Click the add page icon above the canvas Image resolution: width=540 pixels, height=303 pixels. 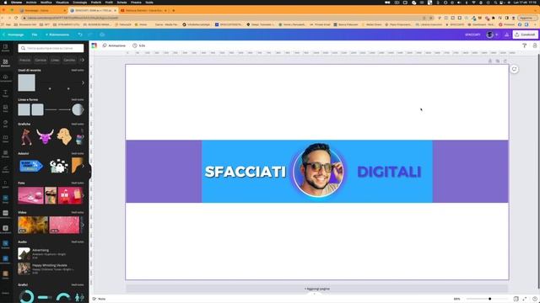click(x=505, y=61)
